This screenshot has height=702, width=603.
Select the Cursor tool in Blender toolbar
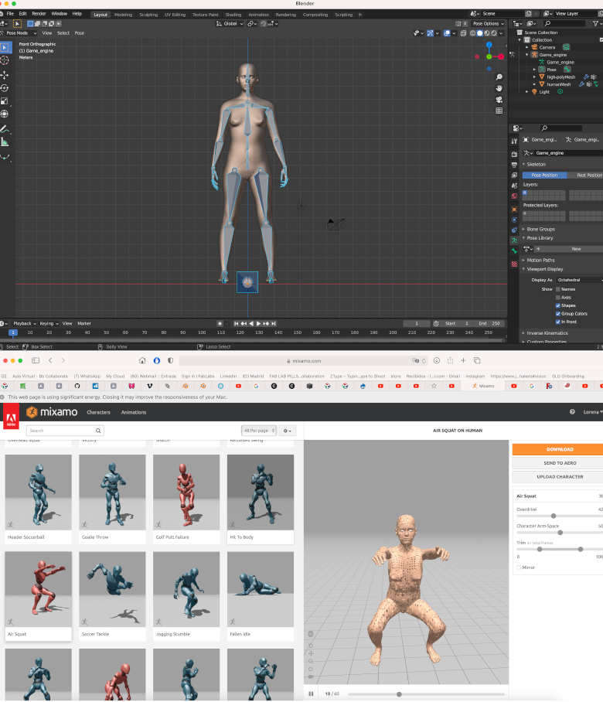5,60
